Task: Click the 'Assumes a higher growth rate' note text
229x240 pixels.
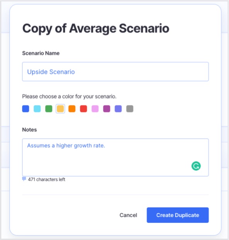Action: click(x=66, y=146)
